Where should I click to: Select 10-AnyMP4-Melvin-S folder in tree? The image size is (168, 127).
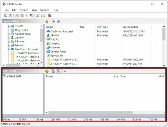[27, 57]
